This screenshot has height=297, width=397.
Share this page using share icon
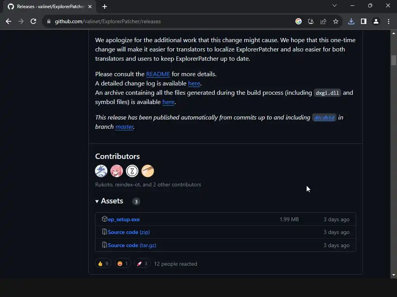click(323, 22)
